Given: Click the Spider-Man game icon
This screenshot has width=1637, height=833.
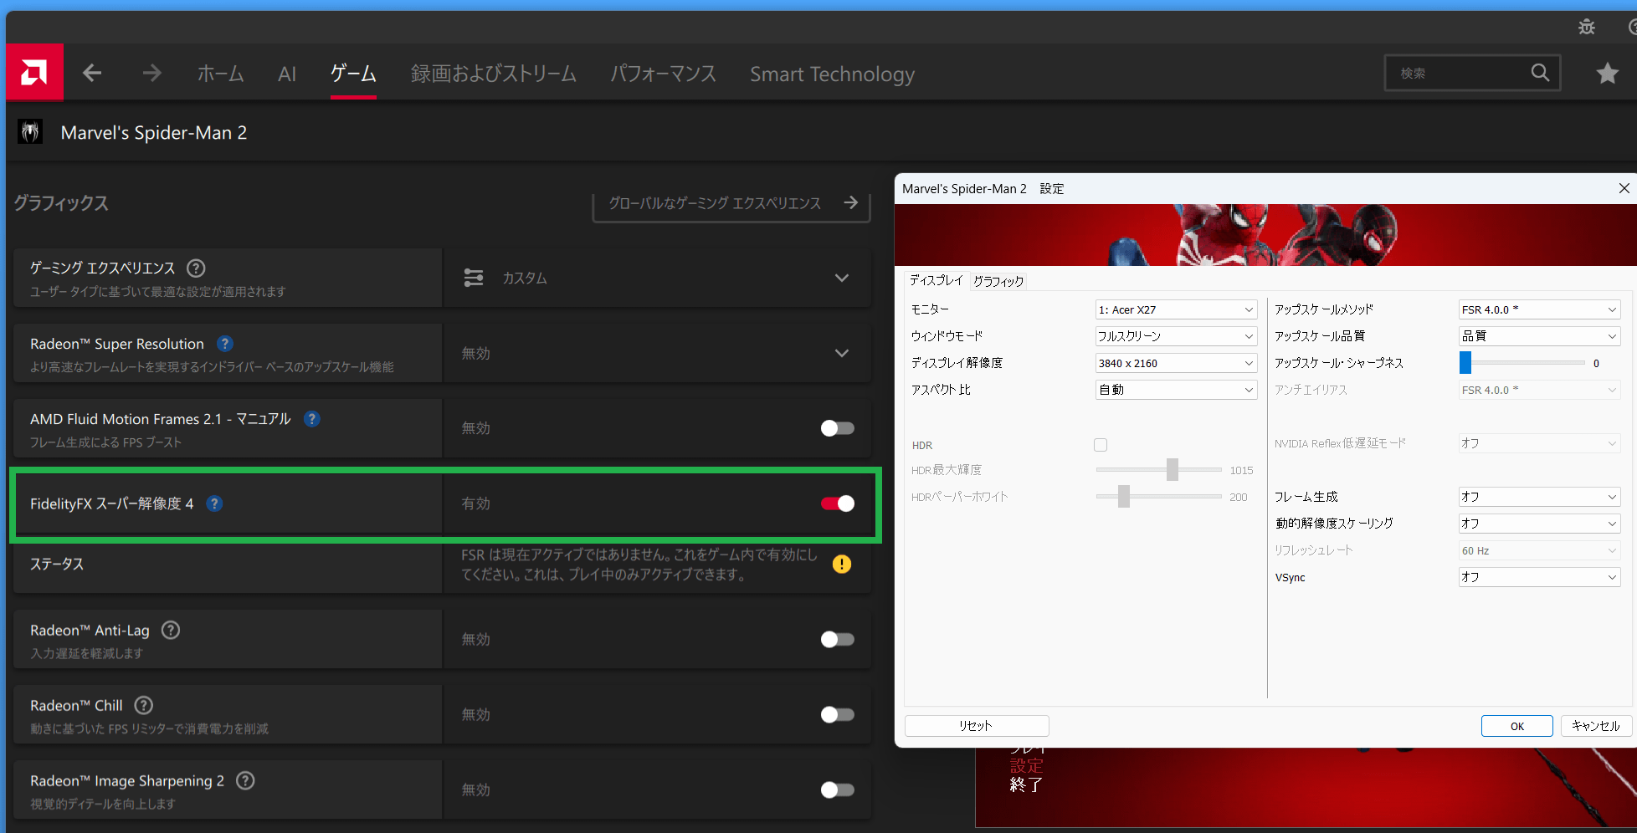Looking at the screenshot, I should (x=30, y=132).
